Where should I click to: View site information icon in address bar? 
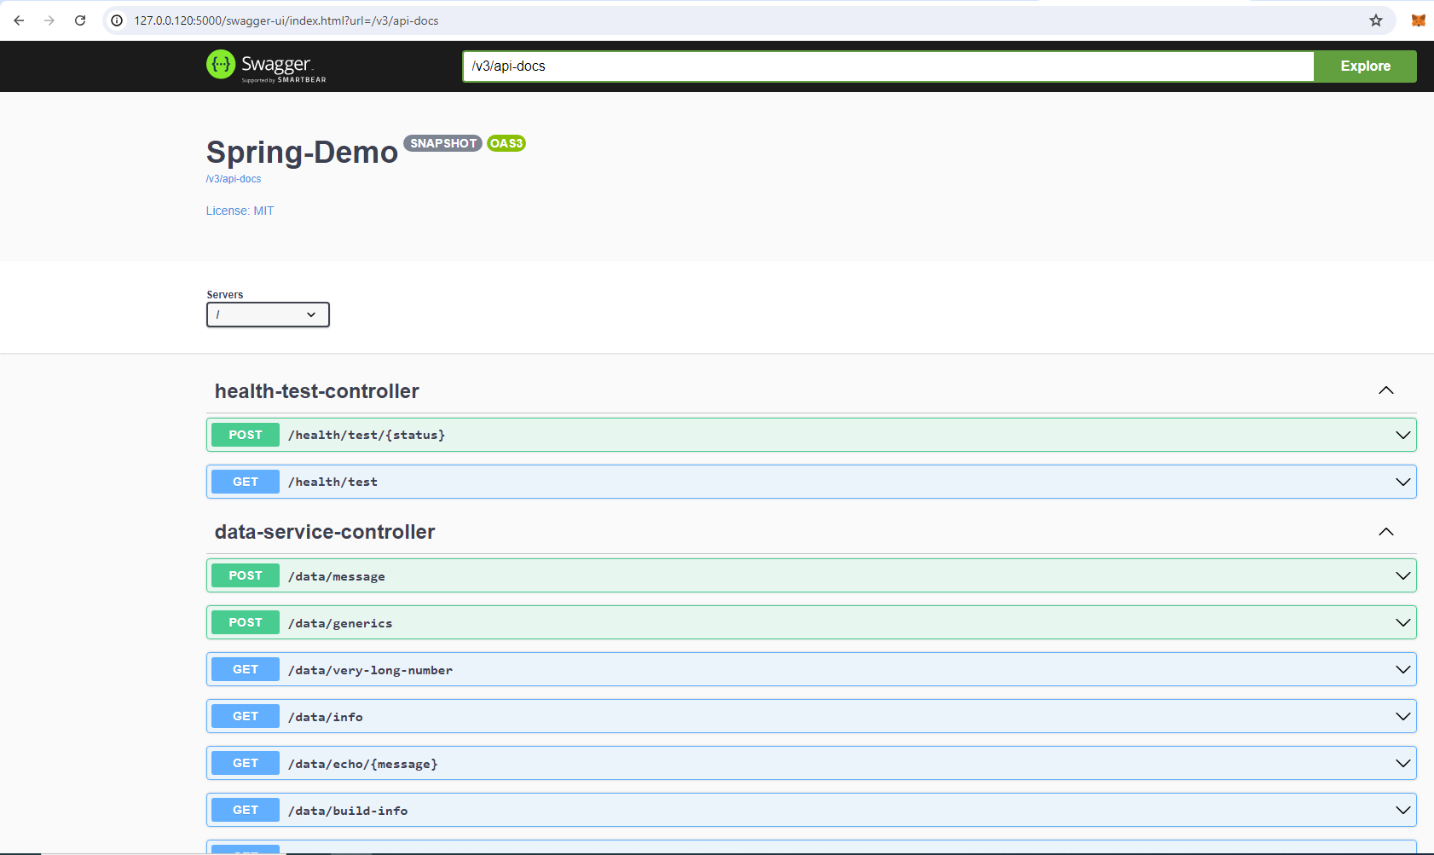point(117,20)
